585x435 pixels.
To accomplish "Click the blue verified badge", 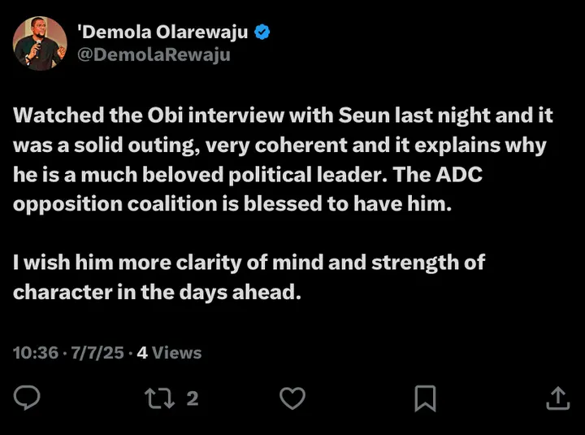I will pos(263,33).
